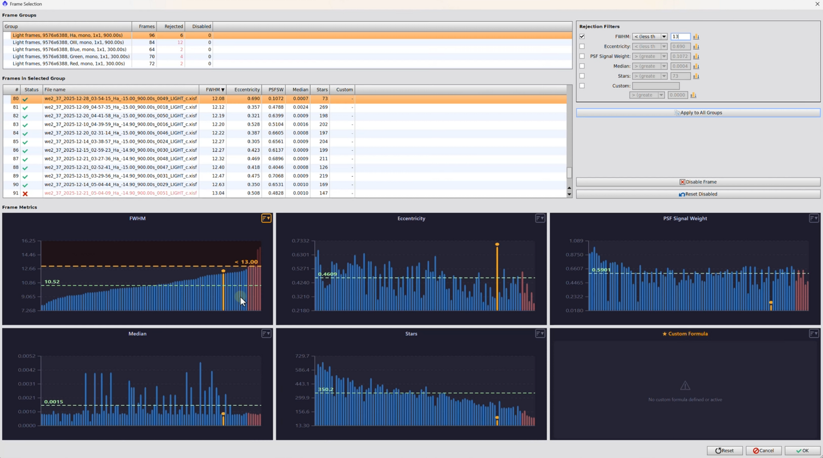Image resolution: width=823 pixels, height=458 pixels.
Task: Enable the PSF Signal Weight filter checkbox
Action: click(x=582, y=56)
